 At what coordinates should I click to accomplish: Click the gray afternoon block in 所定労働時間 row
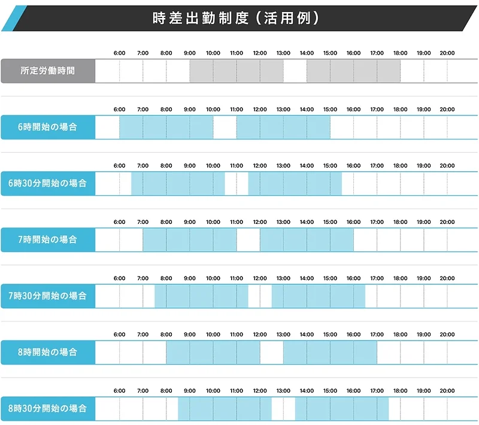[x=353, y=71]
